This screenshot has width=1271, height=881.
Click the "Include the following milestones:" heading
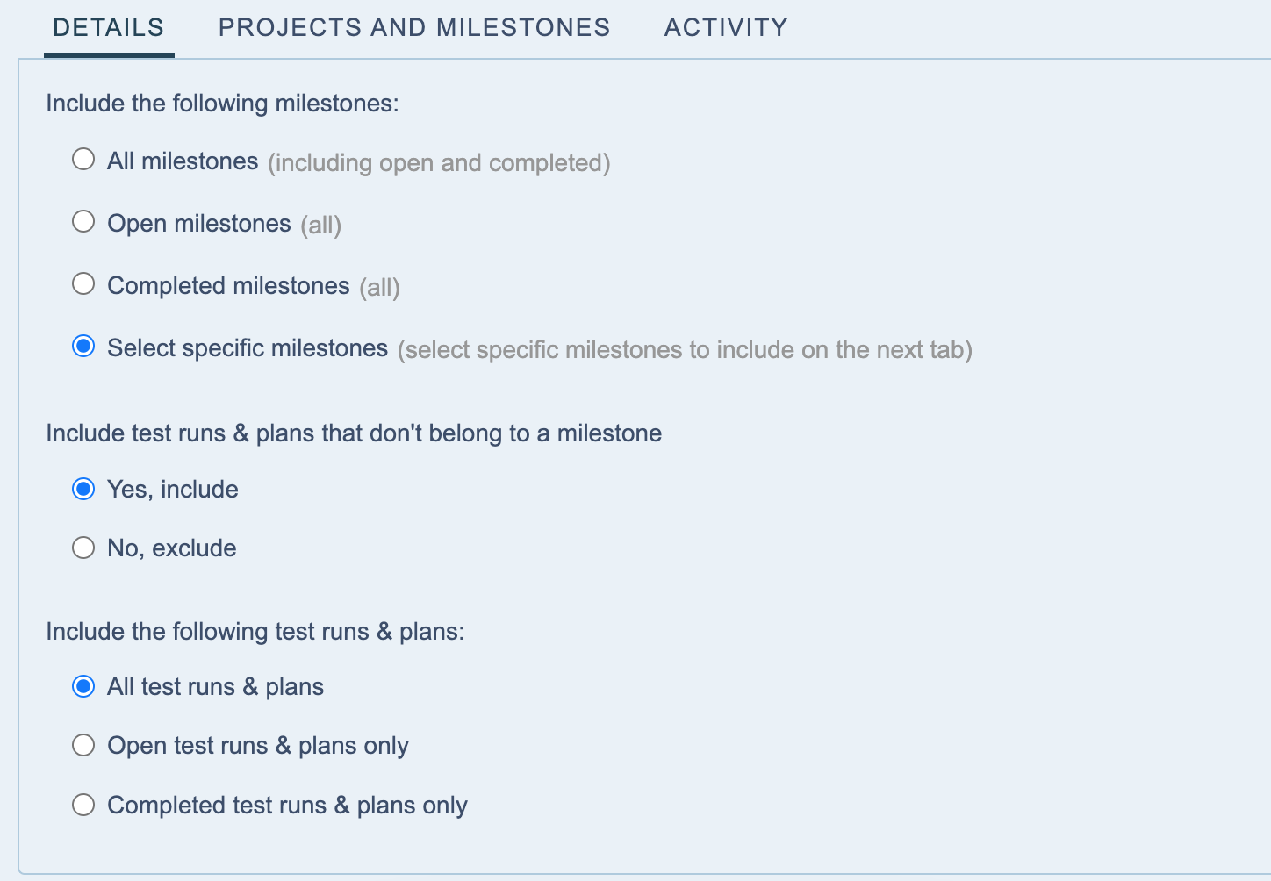click(x=222, y=104)
